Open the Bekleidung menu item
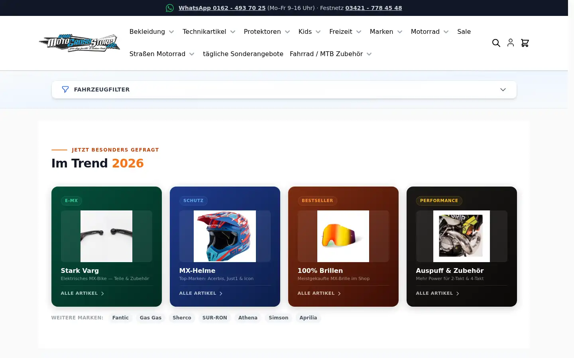 pyautogui.click(x=147, y=31)
